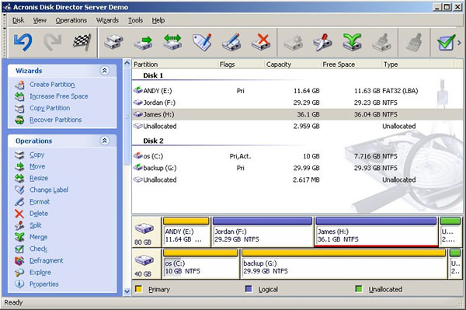Click the Commit checkered flag icon
The height and width of the screenshot is (310, 466).
82,42
